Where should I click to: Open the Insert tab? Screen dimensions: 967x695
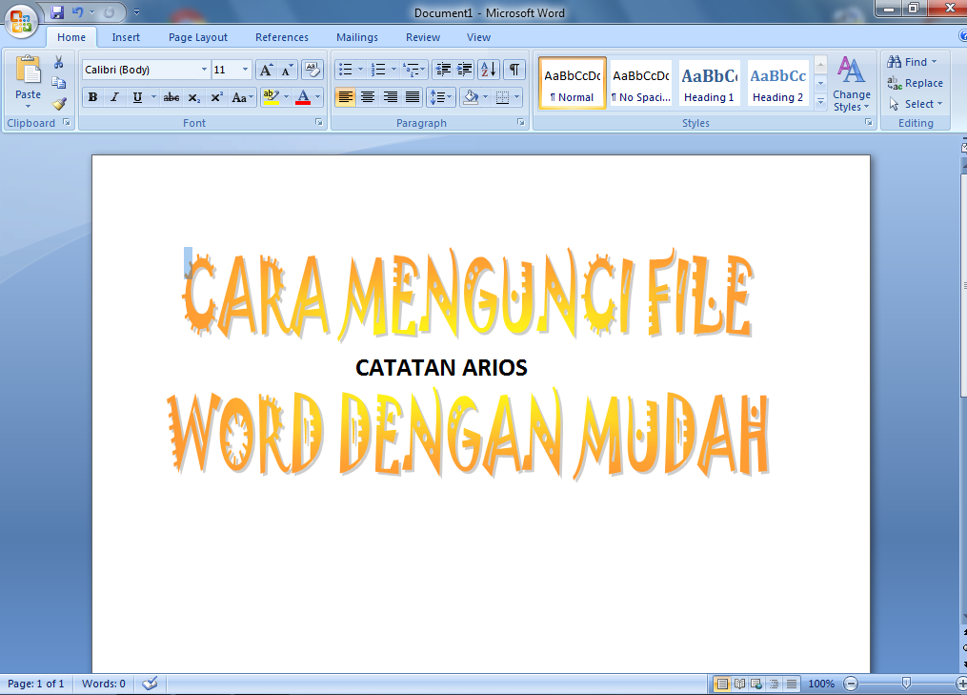[126, 37]
